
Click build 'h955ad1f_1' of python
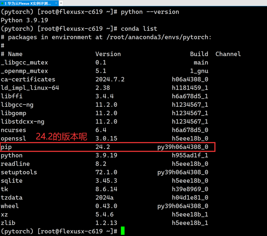coord(190,155)
